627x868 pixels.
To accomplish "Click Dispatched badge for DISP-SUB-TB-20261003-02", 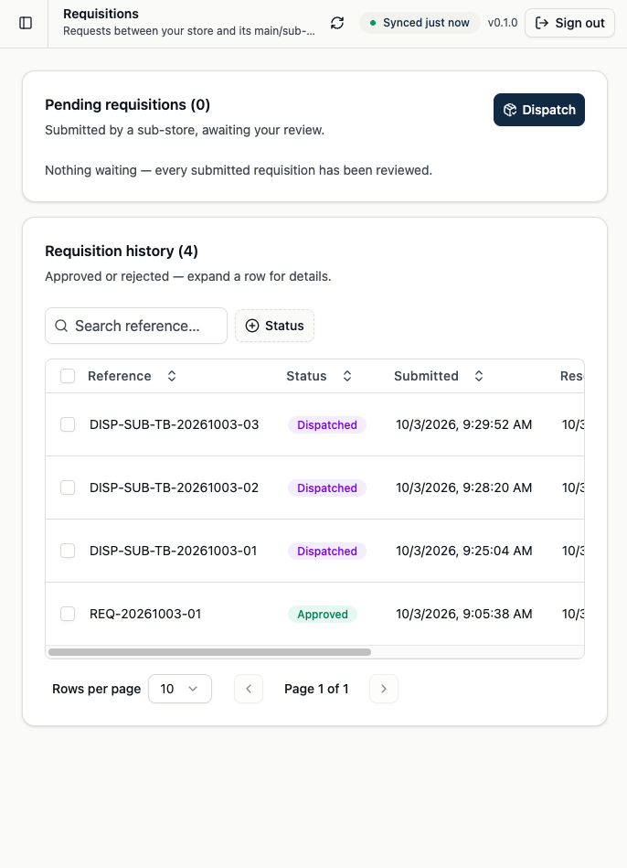I will [327, 488].
